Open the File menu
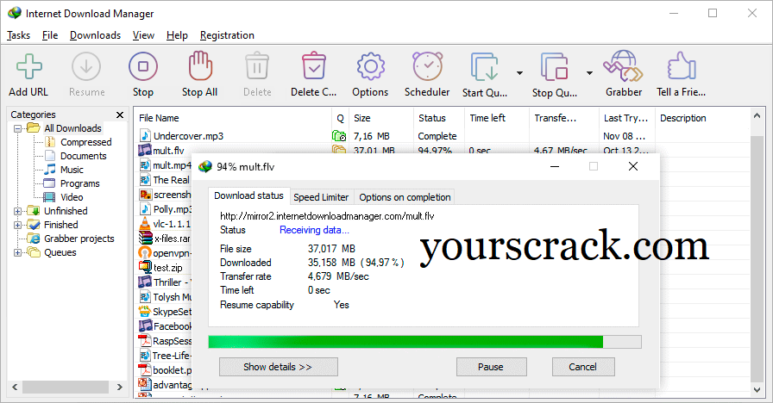The width and height of the screenshot is (773, 403). click(50, 35)
